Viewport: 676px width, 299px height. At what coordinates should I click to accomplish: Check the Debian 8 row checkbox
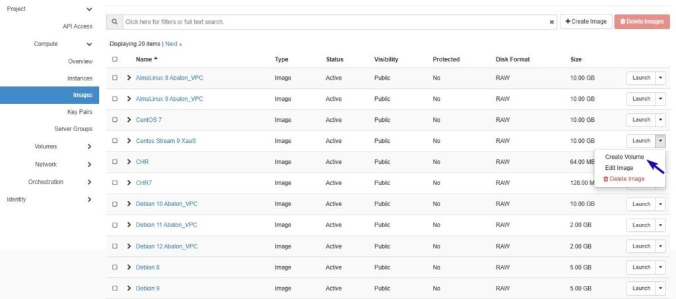(115, 267)
